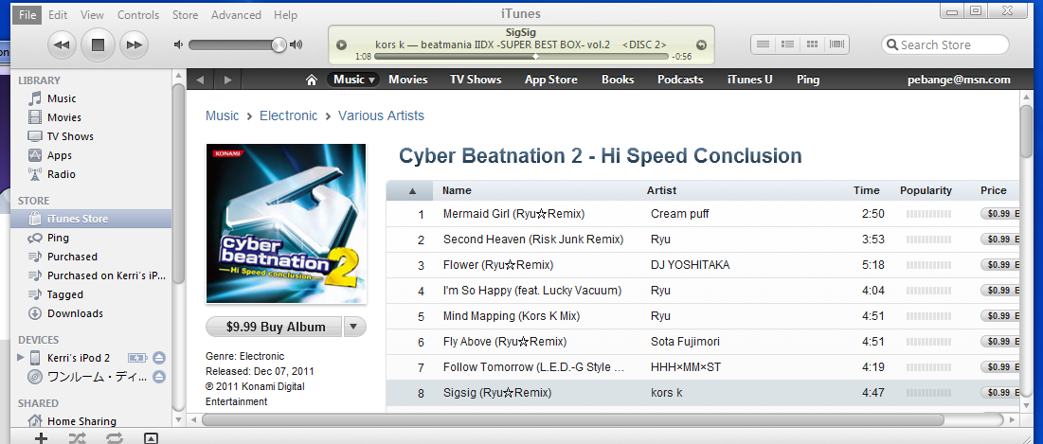Switch to list view icon
1043x444 pixels.
[763, 44]
